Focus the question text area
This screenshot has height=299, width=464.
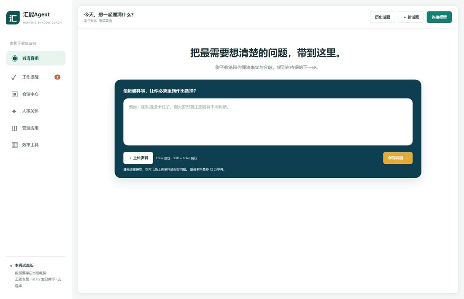(x=268, y=122)
